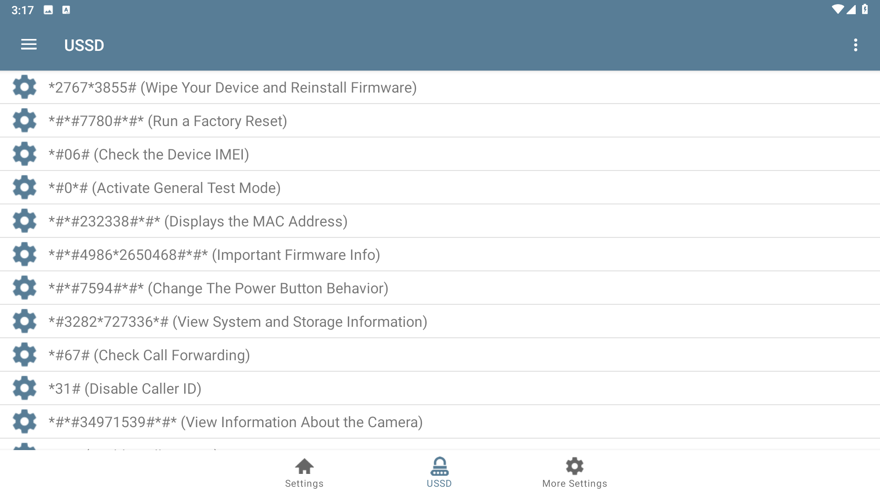The width and height of the screenshot is (880, 495).
Task: Tap the gear icon beside the Wipe Device code
Action: 25,87
